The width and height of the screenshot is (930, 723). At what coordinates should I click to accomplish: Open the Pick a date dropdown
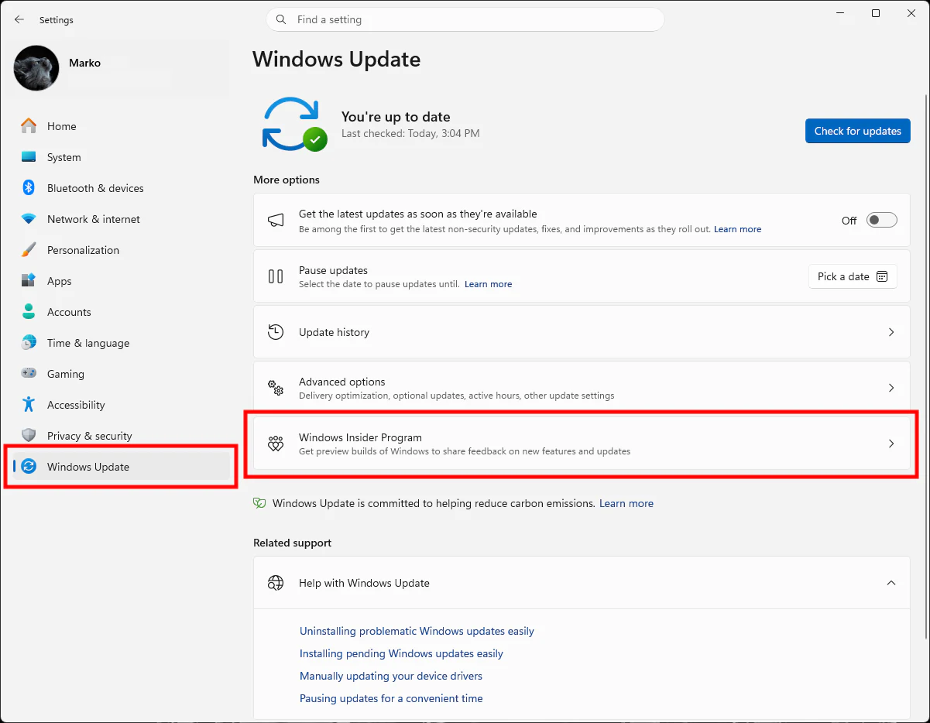(x=853, y=276)
